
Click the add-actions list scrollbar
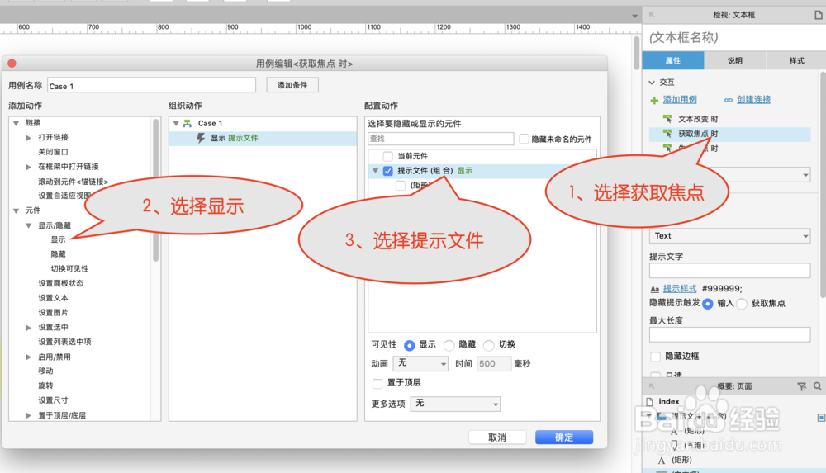(156, 190)
